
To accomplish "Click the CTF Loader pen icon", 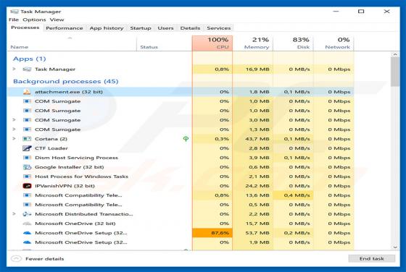I will click(27, 148).
